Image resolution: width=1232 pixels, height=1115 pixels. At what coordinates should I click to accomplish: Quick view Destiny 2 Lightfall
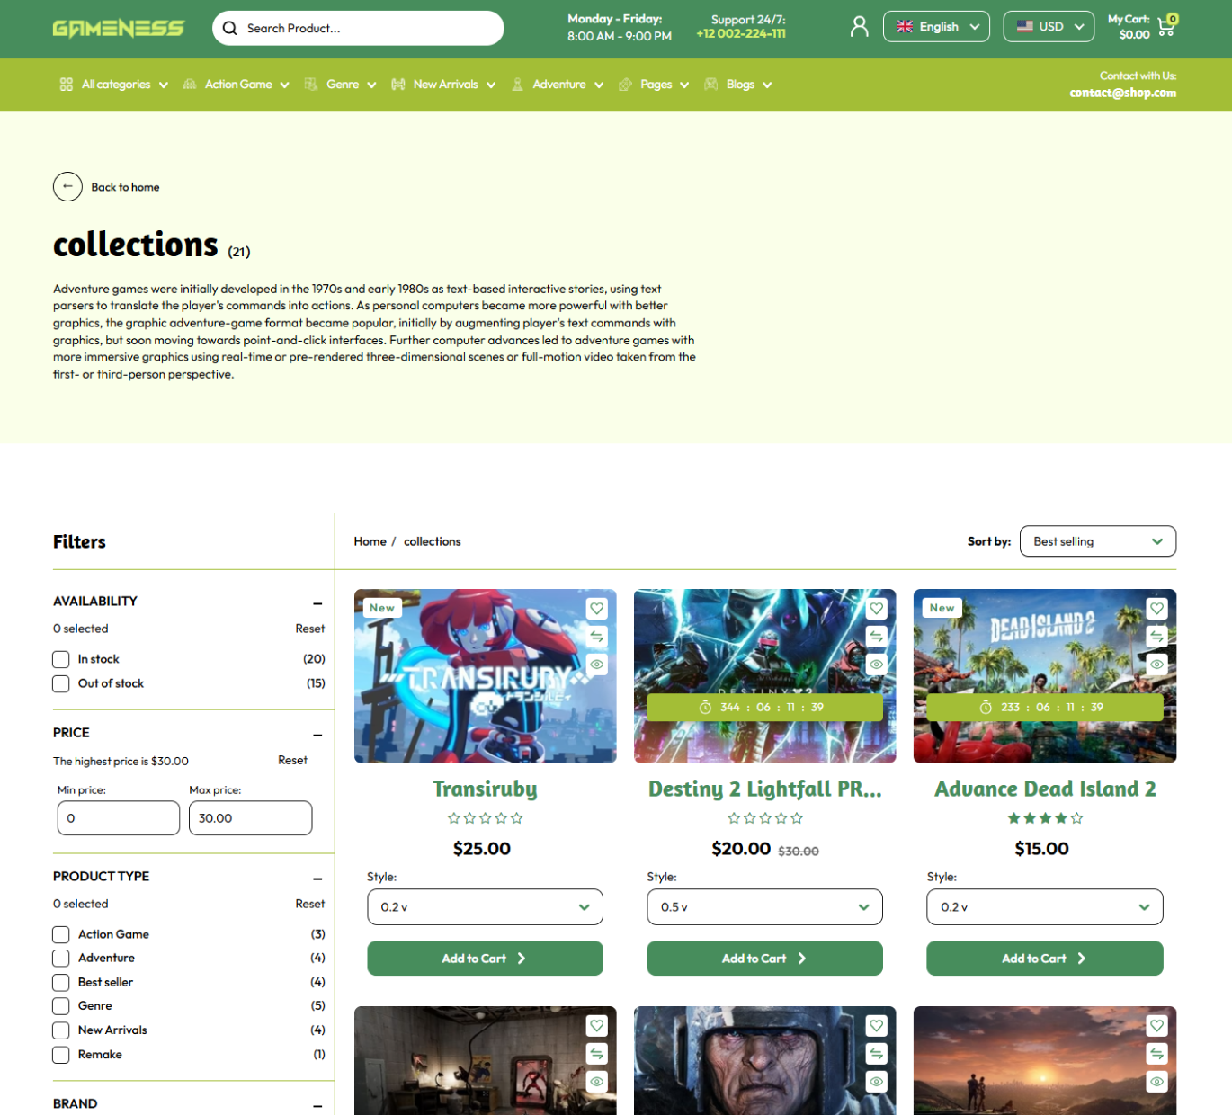click(877, 665)
